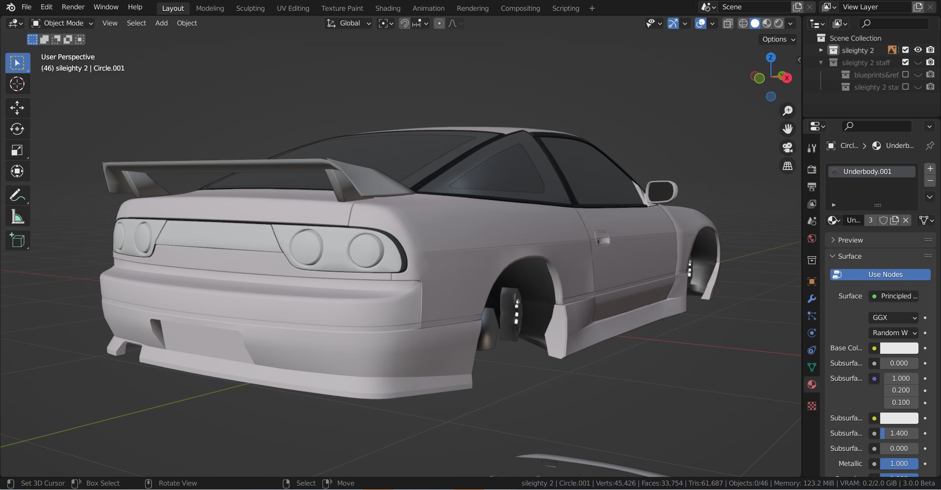941x490 pixels.
Task: Uncheck sileighty 2 collection exclude checkbox
Action: (x=905, y=50)
